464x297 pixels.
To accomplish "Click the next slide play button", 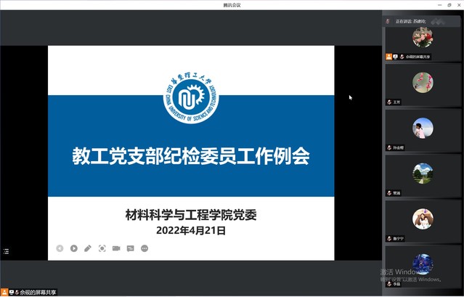I will tap(74, 248).
